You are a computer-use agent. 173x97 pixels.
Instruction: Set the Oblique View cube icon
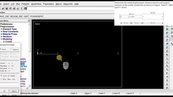pyautogui.click(x=167, y=29)
